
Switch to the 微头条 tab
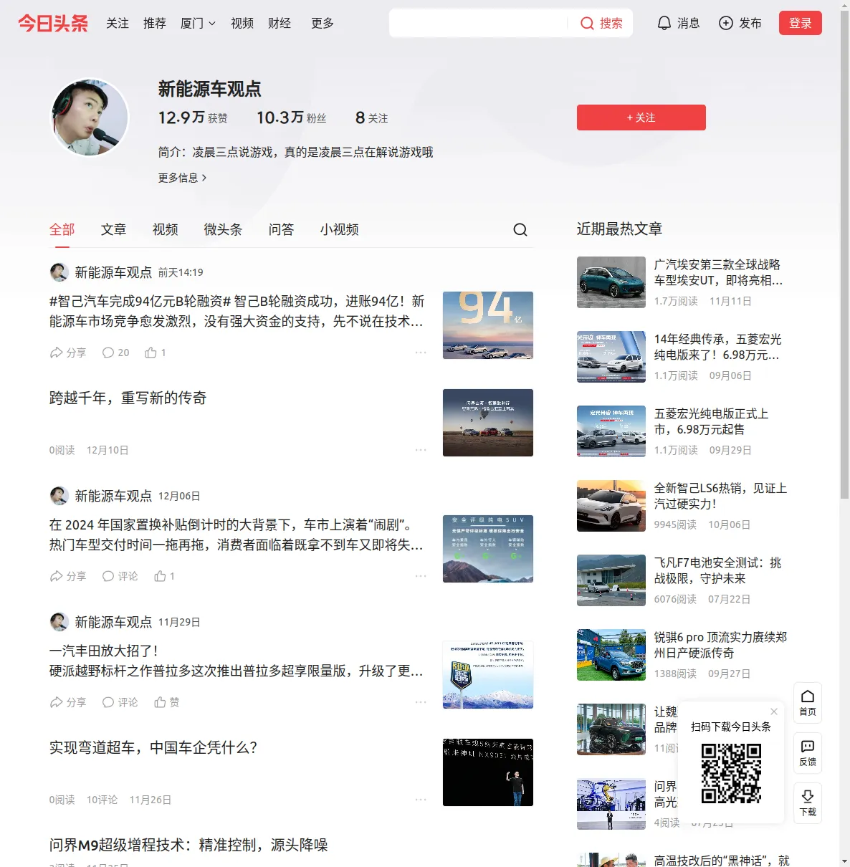(x=223, y=229)
